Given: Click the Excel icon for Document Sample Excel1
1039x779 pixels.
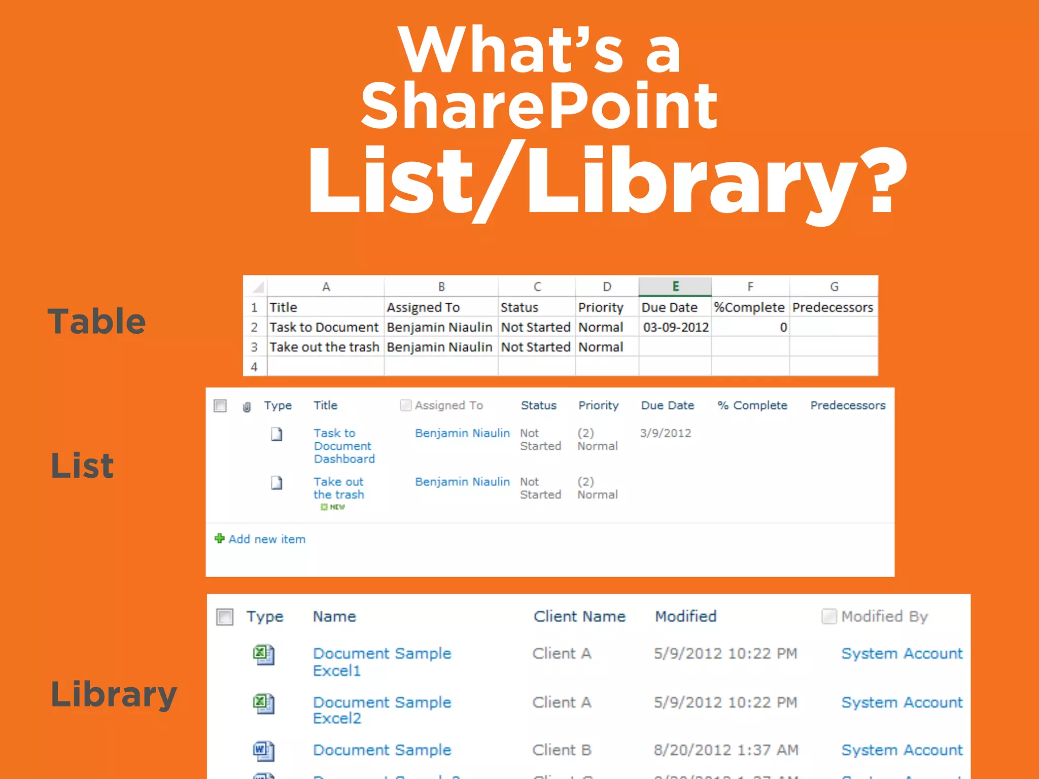Looking at the screenshot, I should (x=264, y=654).
